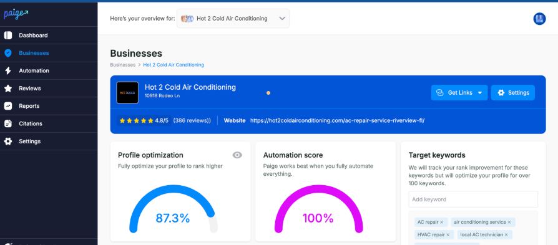Click the 'AC repair' keyword tag
The height and width of the screenshot is (245, 558).
point(430,222)
